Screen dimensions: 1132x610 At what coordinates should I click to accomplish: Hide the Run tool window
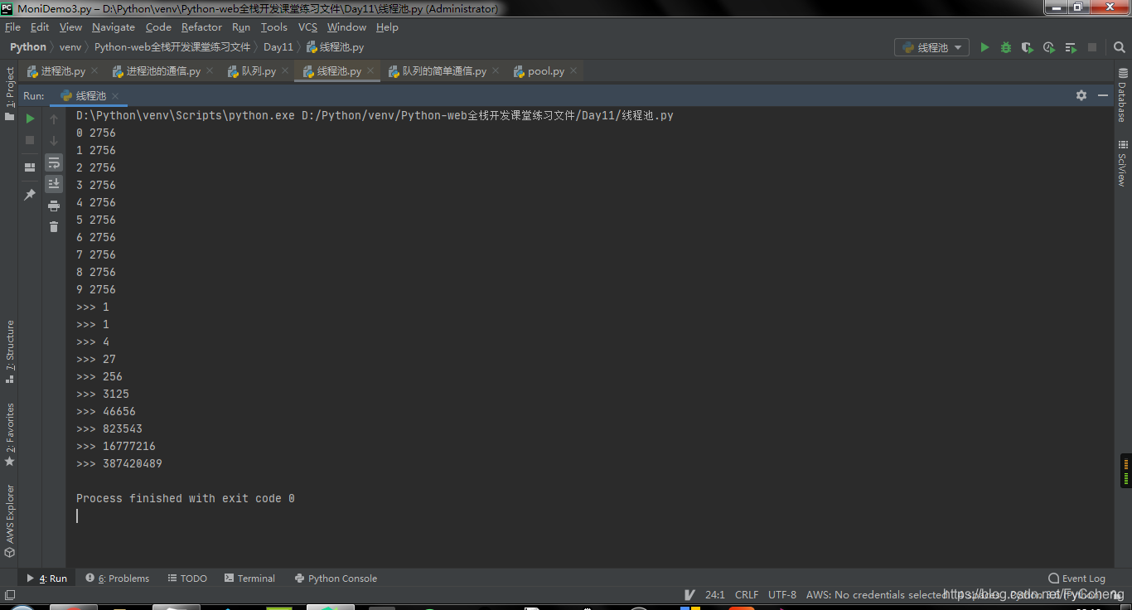[x=1103, y=95]
